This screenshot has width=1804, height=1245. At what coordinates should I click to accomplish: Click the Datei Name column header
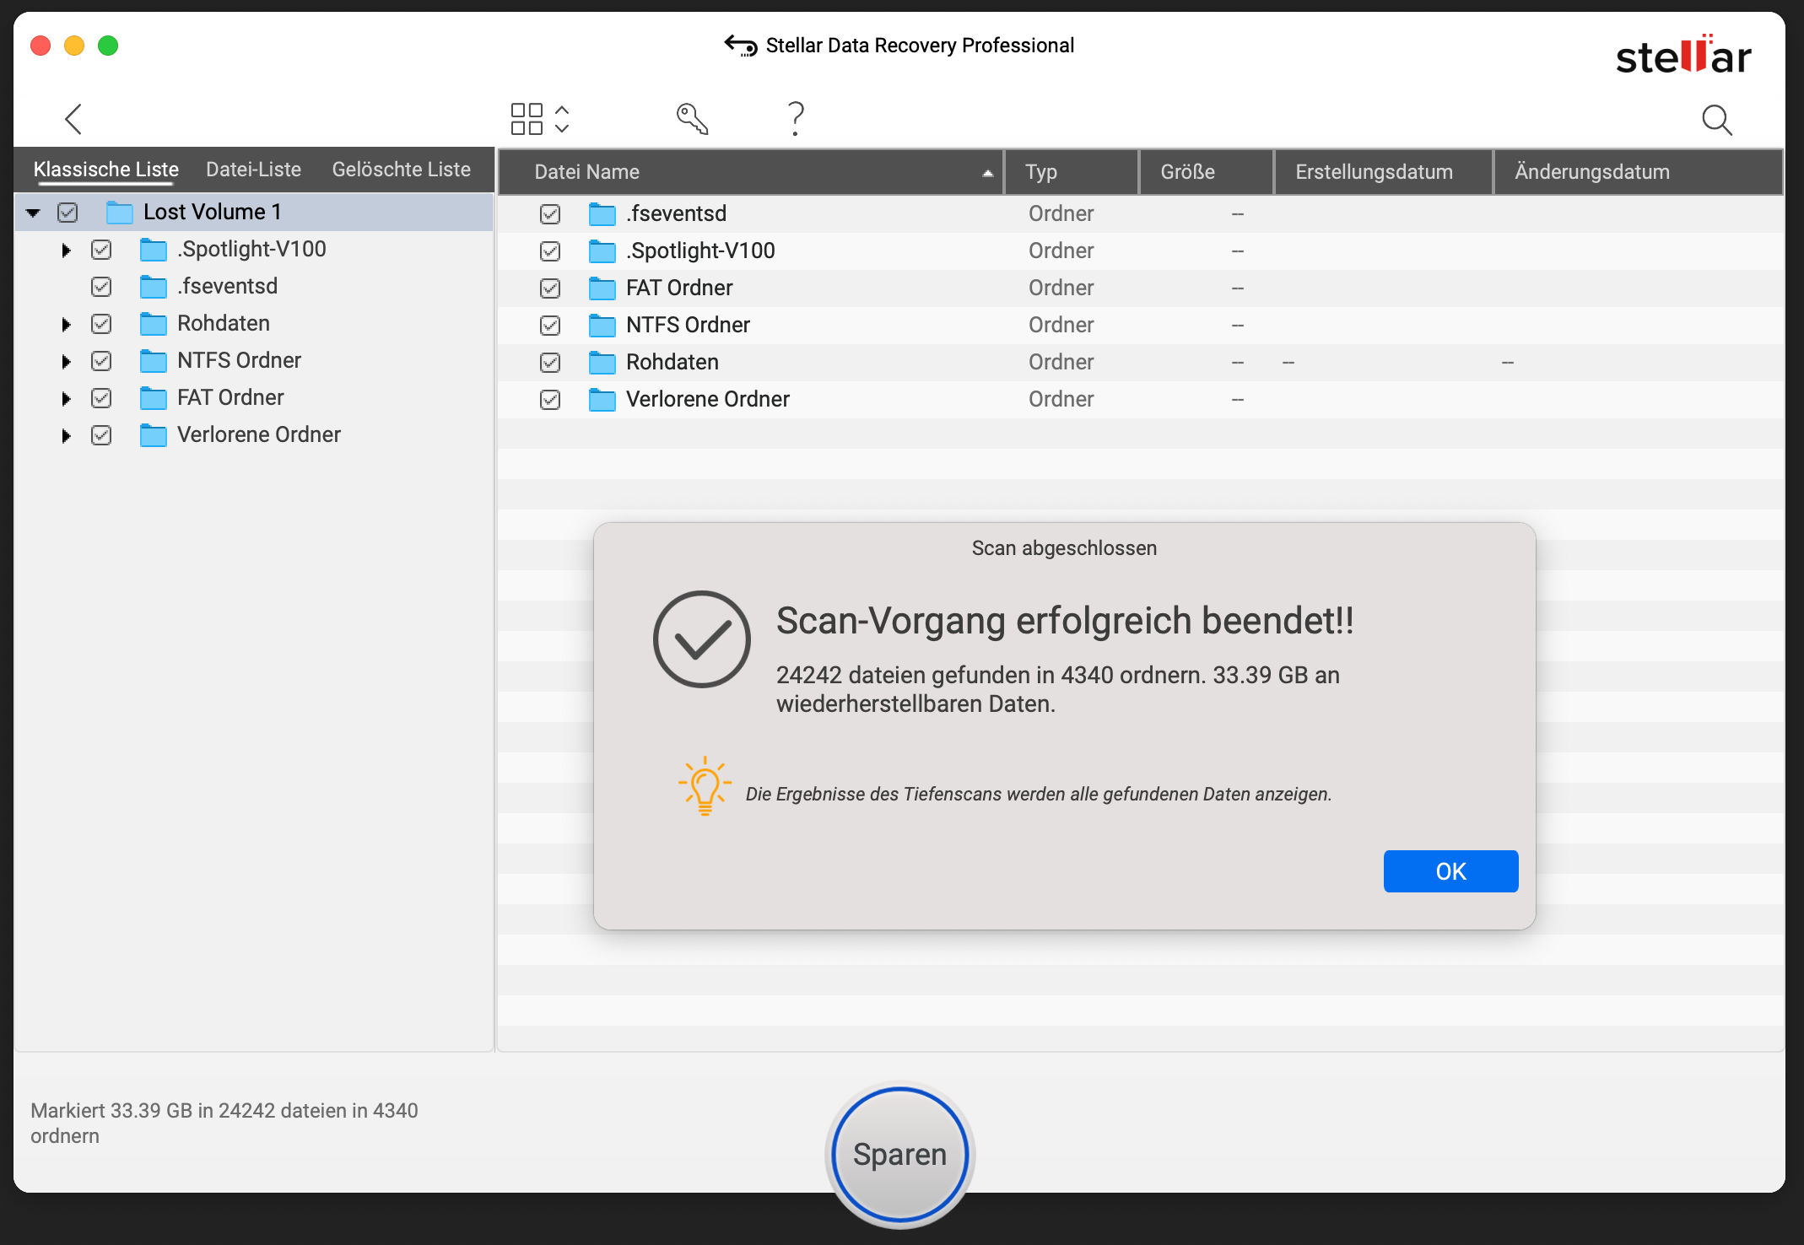click(x=751, y=172)
